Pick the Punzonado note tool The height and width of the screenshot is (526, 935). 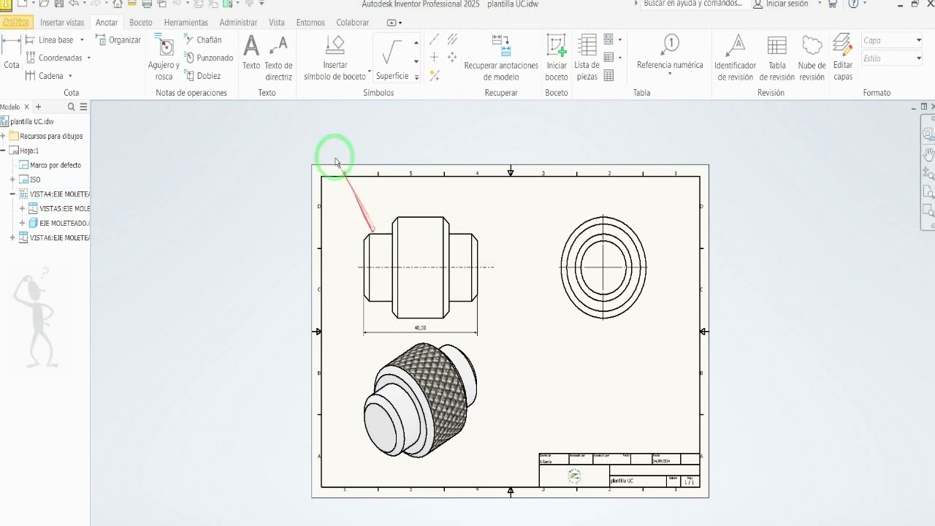click(x=208, y=58)
